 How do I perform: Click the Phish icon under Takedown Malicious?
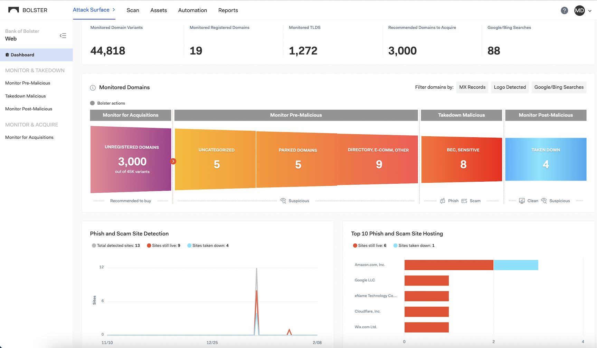443,201
